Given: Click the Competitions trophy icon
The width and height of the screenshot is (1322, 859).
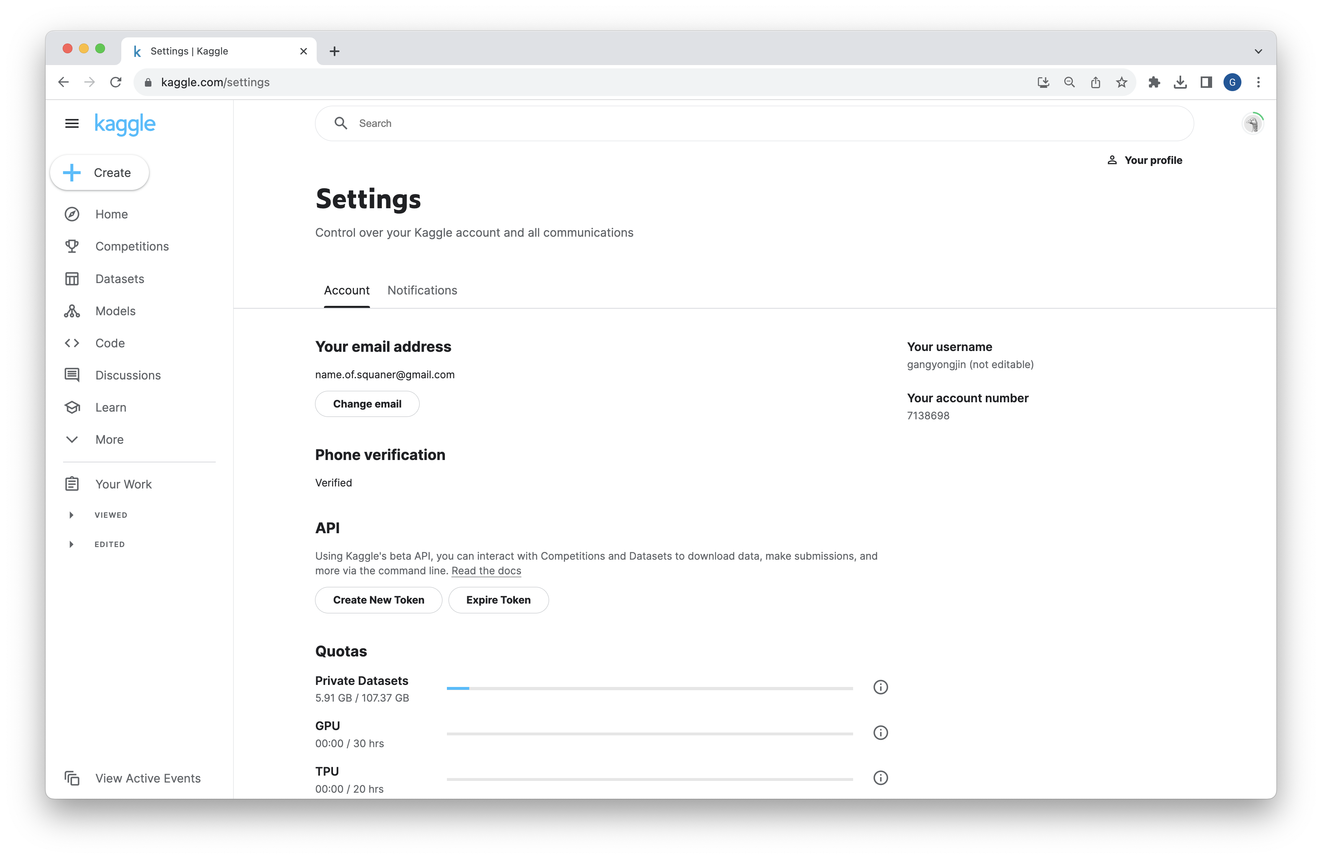Looking at the screenshot, I should pyautogui.click(x=72, y=246).
